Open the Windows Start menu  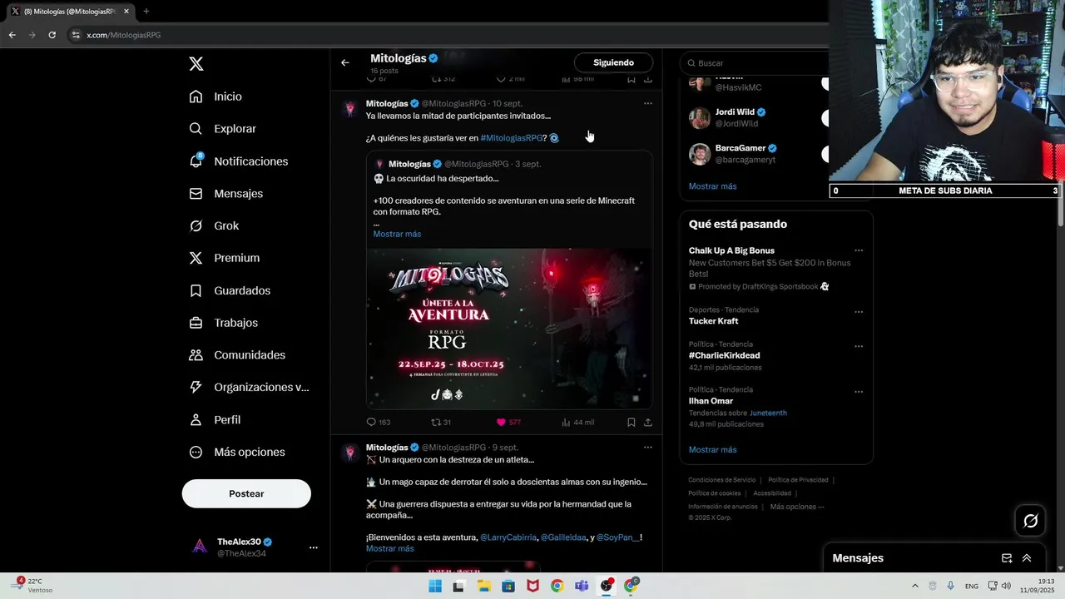pos(434,587)
